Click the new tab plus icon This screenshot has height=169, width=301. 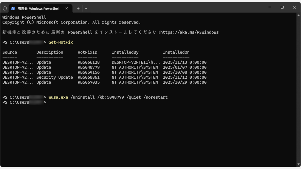click(78, 8)
